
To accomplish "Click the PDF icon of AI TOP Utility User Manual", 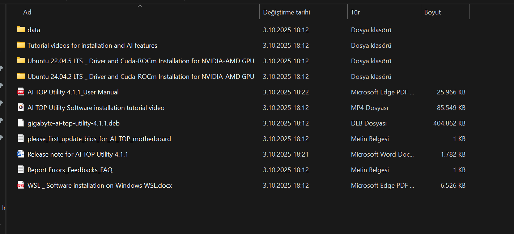I will click(x=21, y=92).
